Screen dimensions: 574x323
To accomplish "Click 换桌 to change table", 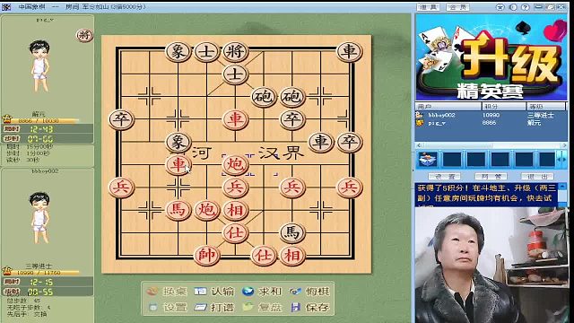I will pyautogui.click(x=167, y=292).
